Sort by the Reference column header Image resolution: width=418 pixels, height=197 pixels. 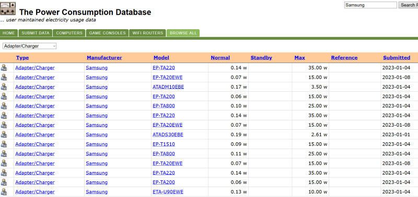point(344,58)
